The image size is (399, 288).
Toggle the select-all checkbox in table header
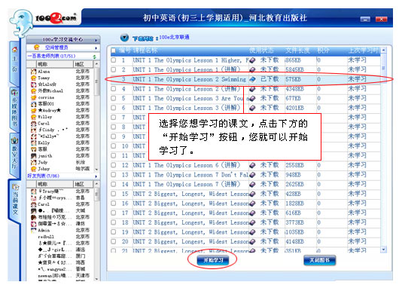(114, 51)
